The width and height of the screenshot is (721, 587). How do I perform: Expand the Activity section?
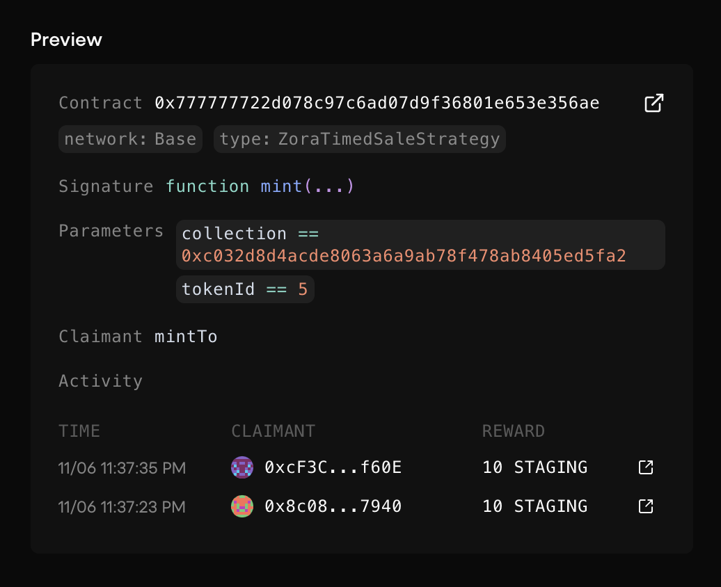[100, 380]
